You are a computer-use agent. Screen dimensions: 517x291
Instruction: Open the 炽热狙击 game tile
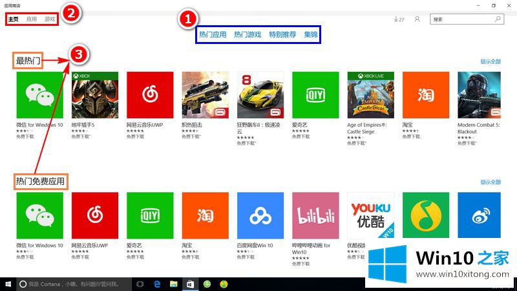coord(205,95)
